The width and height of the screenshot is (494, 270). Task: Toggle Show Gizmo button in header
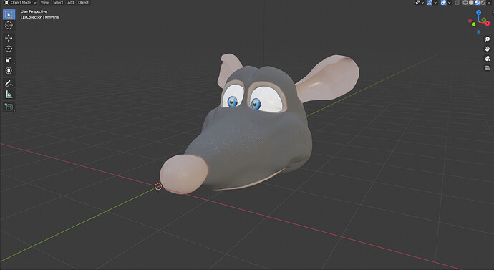tap(430, 3)
